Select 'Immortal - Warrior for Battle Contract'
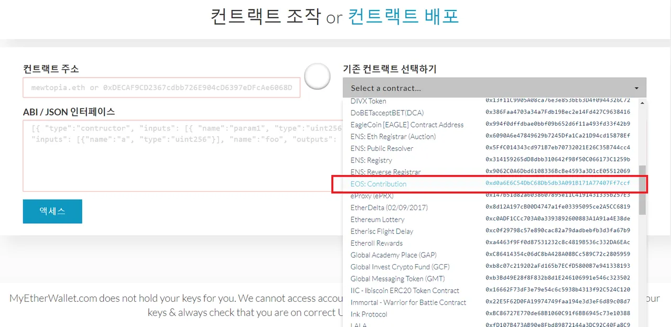This screenshot has width=671, height=327. pyautogui.click(x=490, y=302)
